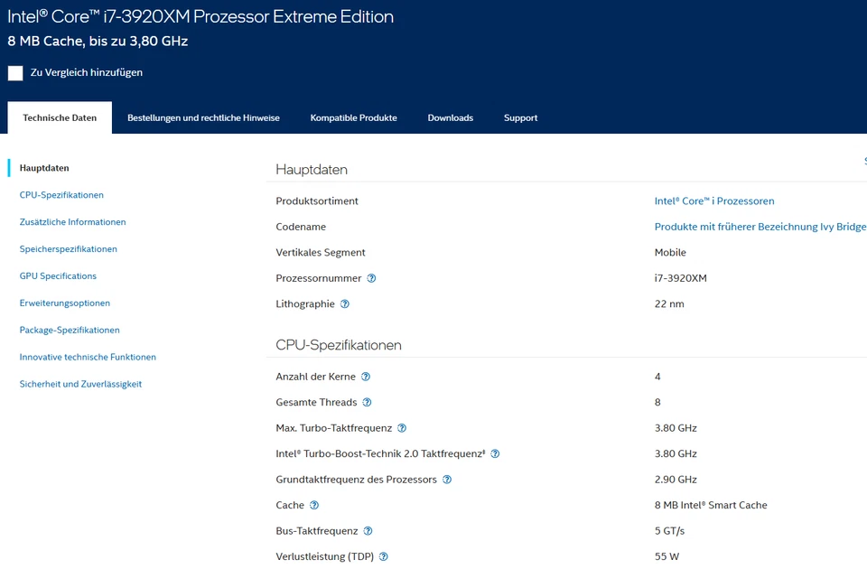The width and height of the screenshot is (867, 569).
Task: Open the Kompatible Produkte tab
Action: point(353,118)
